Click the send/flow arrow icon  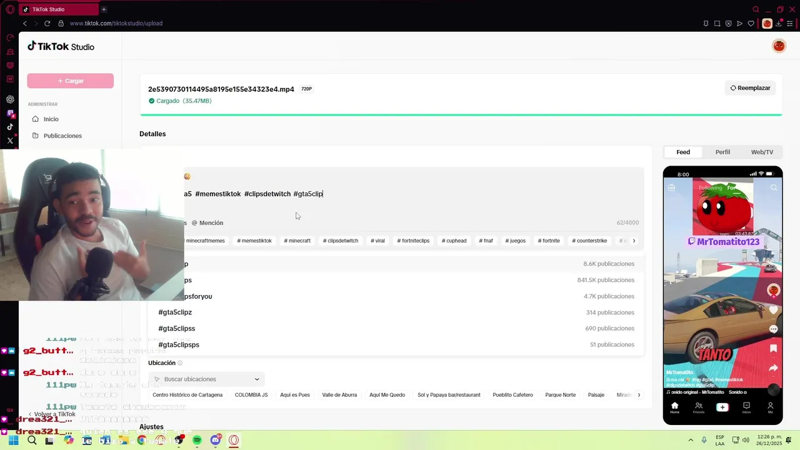[x=740, y=23]
